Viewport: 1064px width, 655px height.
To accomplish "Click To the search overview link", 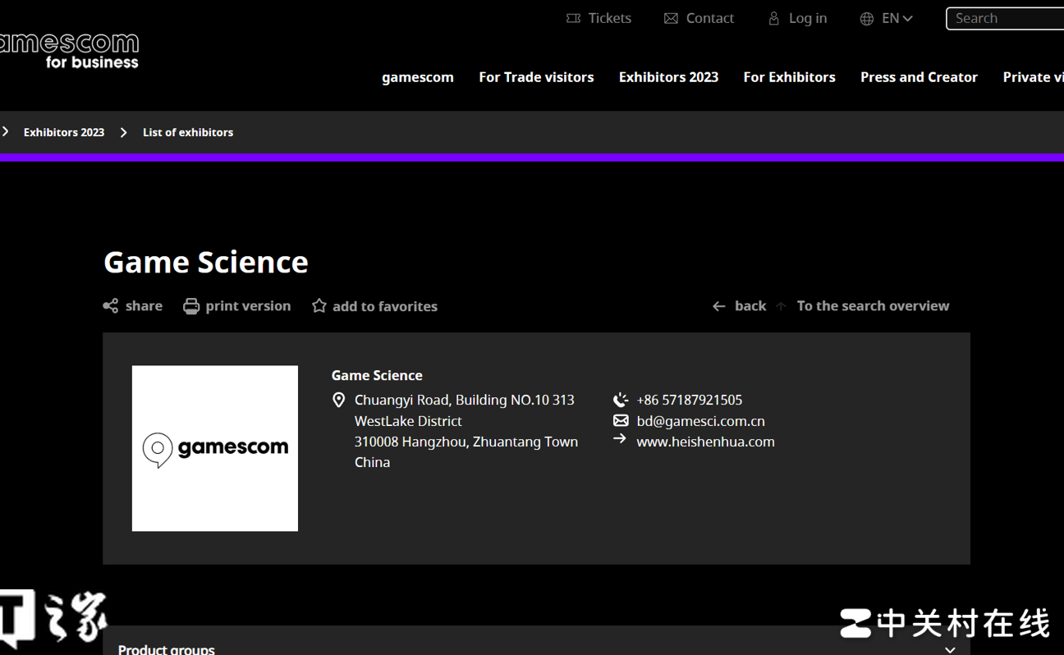I will (x=873, y=306).
